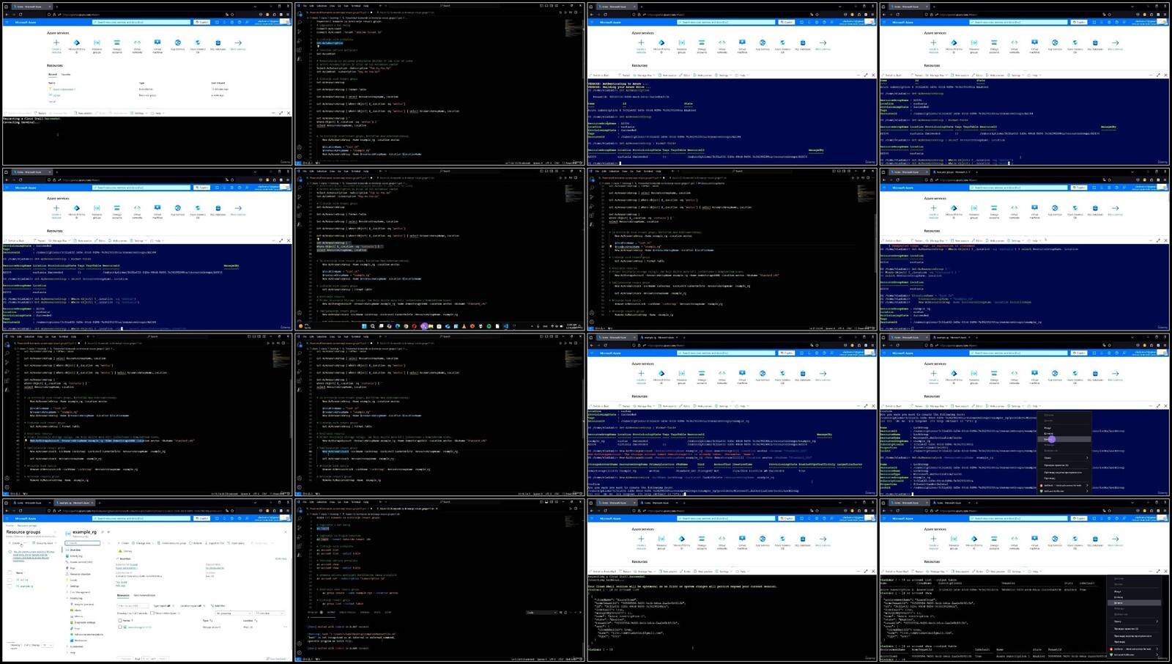1172x664 pixels.
Task: Open portal settings gear in top-left frame
Action: 232,22
